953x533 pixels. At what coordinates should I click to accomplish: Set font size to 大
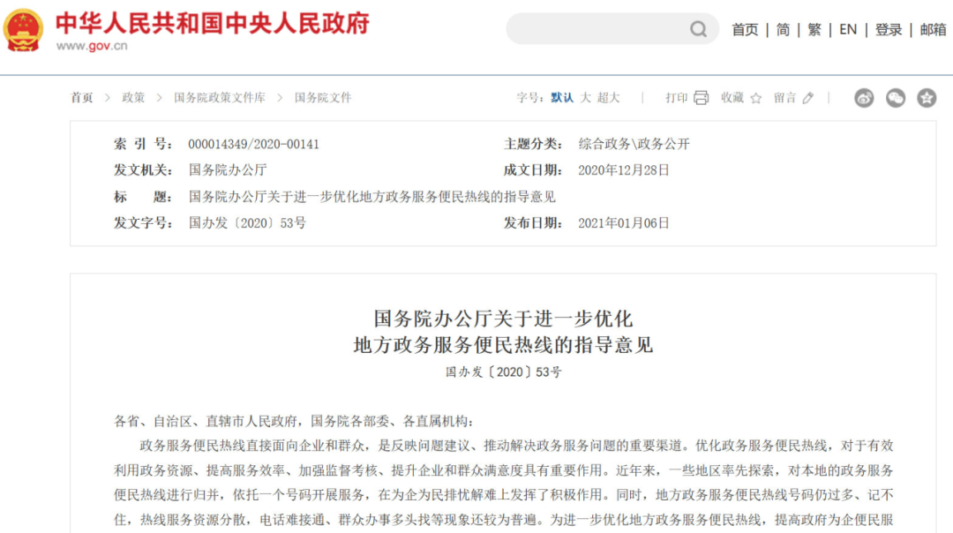pos(585,98)
